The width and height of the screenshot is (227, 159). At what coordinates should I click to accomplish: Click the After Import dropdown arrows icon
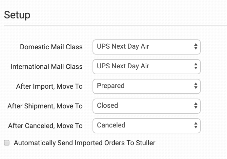(x=196, y=86)
